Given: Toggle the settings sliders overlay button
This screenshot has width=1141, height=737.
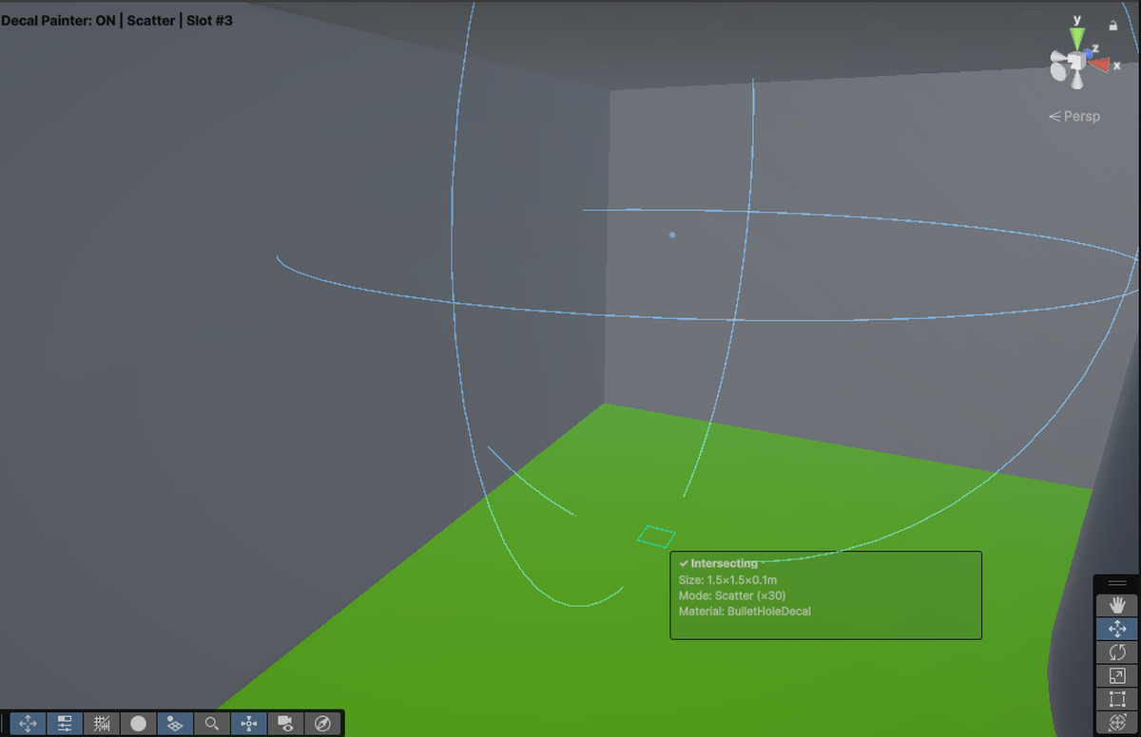Looking at the screenshot, I should click(x=65, y=724).
